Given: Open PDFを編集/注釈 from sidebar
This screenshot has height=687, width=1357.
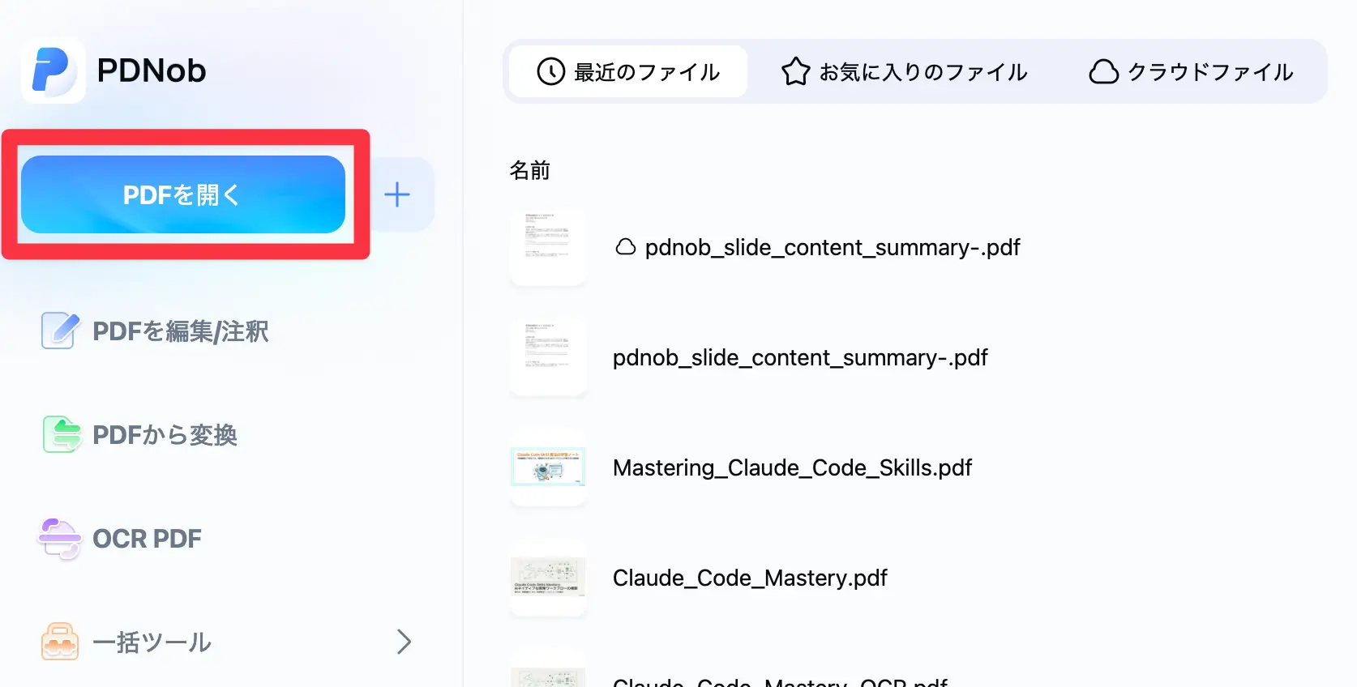Looking at the screenshot, I should click(x=181, y=331).
